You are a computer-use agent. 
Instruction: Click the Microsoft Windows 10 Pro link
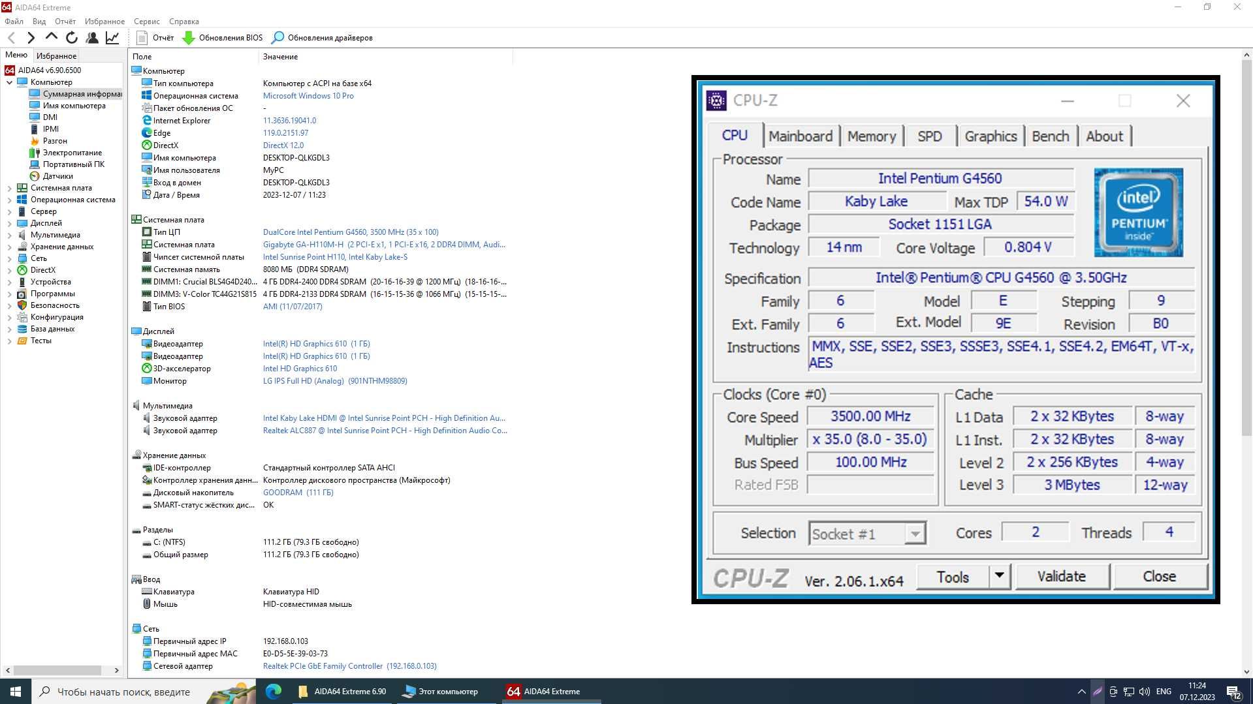pyautogui.click(x=308, y=96)
